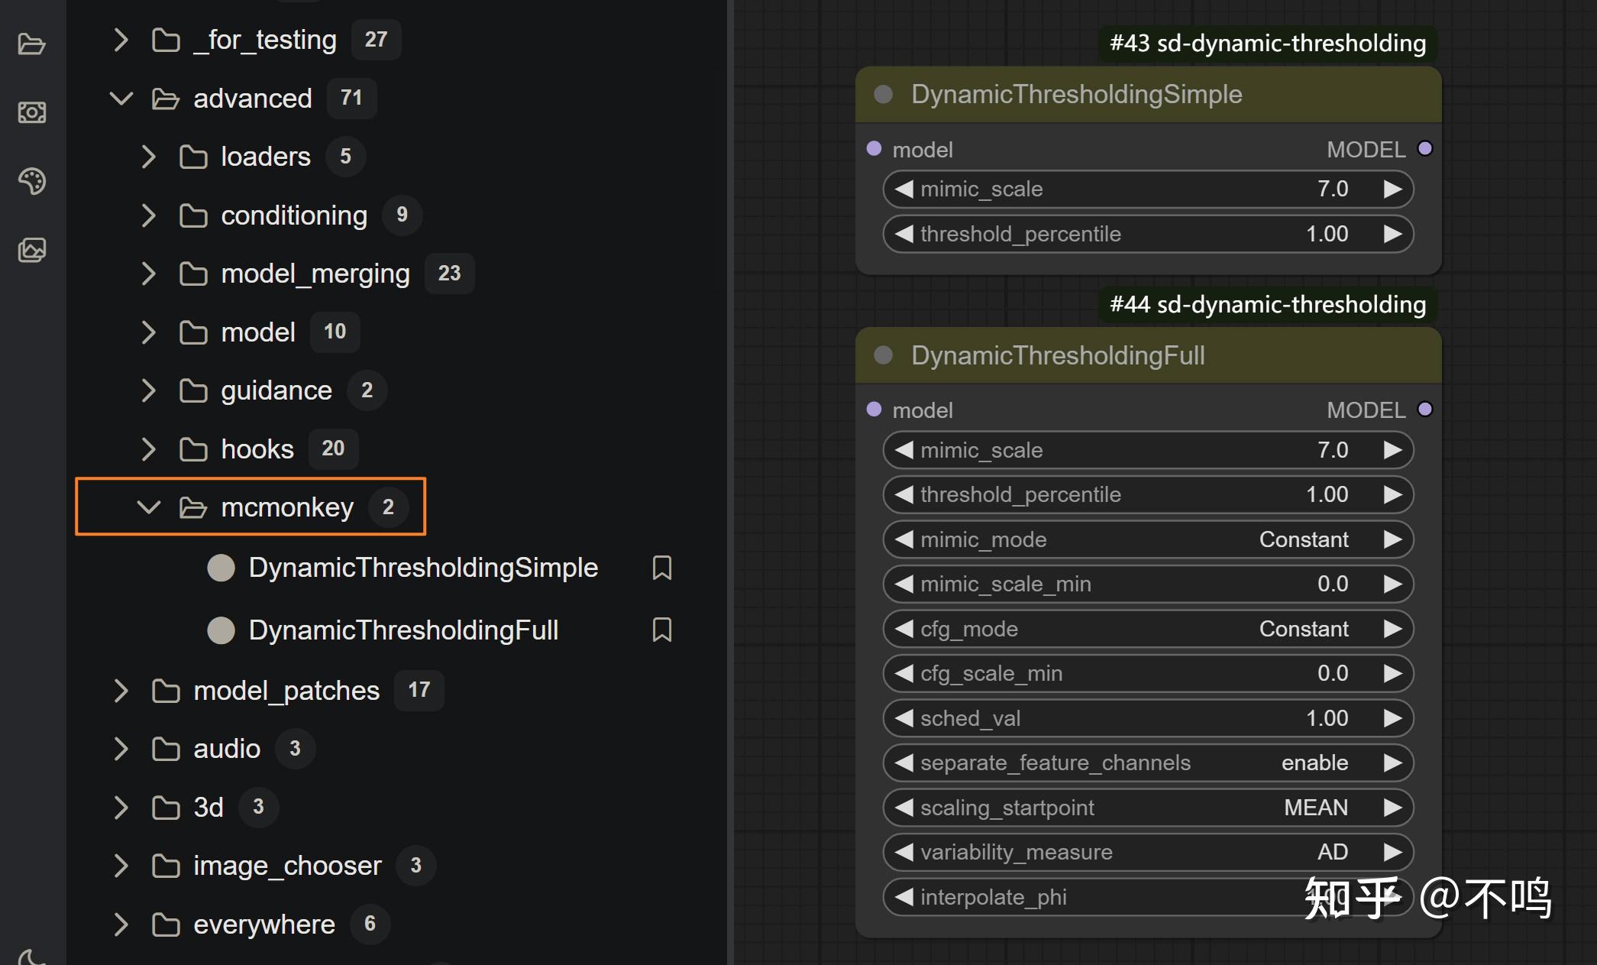Click the sched_val value field
Viewport: 1597px width, 965px height.
coord(1326,718)
